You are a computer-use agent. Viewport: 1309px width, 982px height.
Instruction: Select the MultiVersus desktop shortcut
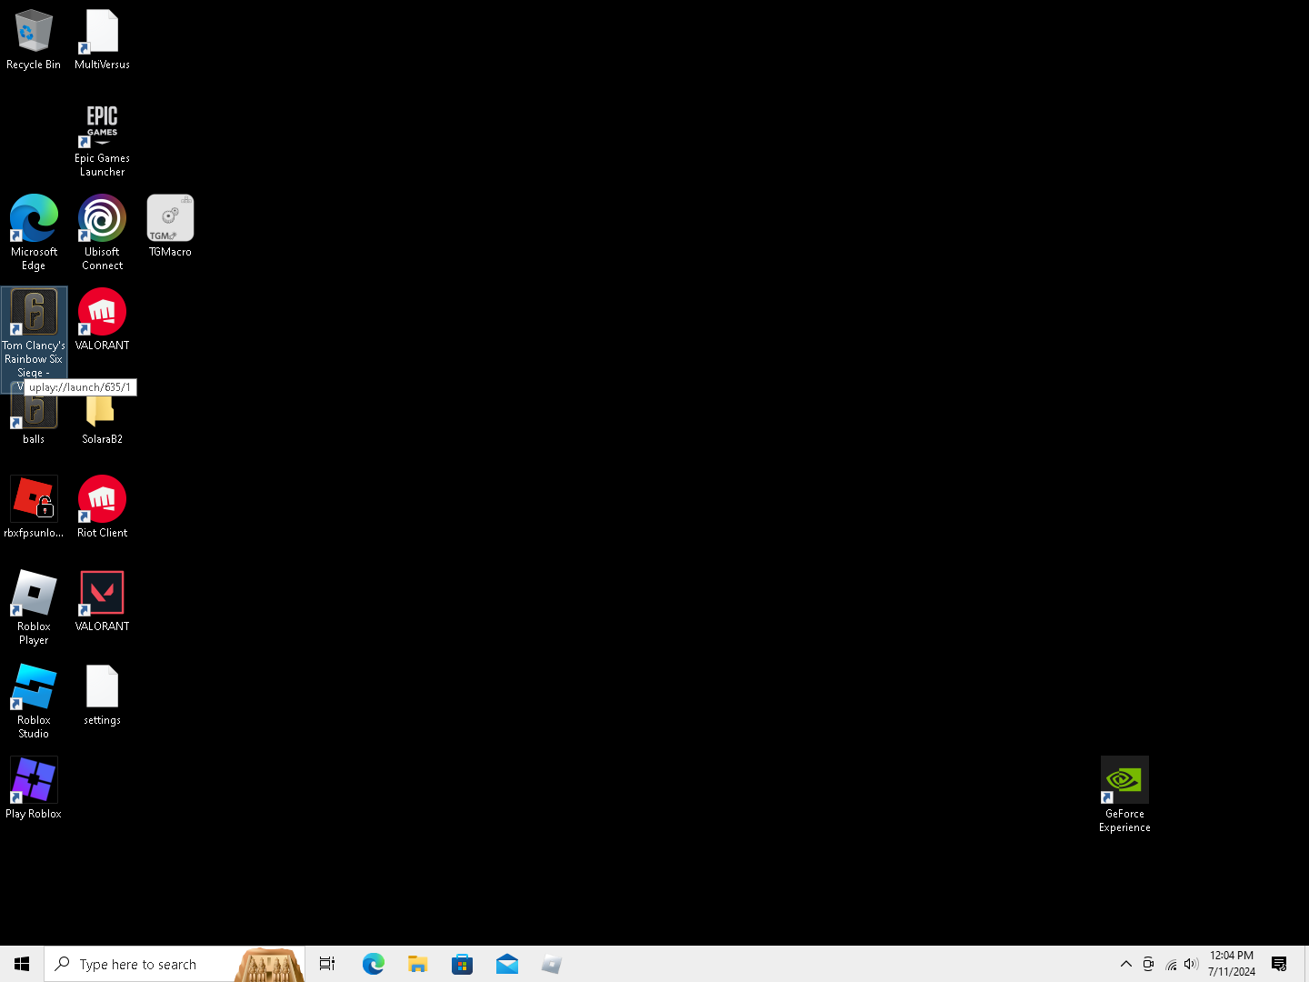point(102,40)
